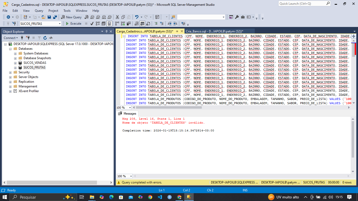Image resolution: width=358 pixels, height=201 pixels.
Task: Refresh the Object Explorer
Action: (45, 38)
